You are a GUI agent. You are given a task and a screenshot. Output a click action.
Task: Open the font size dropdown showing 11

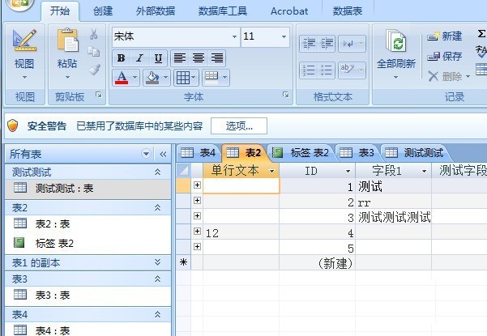pyautogui.click(x=284, y=36)
